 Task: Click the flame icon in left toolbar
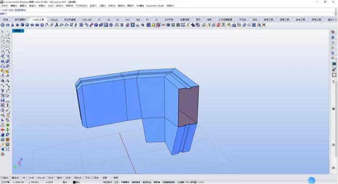tap(7, 71)
